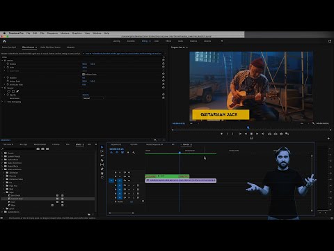Expand the Presets folder in Effects
Screen dimensions: 334x251
tap(3, 153)
